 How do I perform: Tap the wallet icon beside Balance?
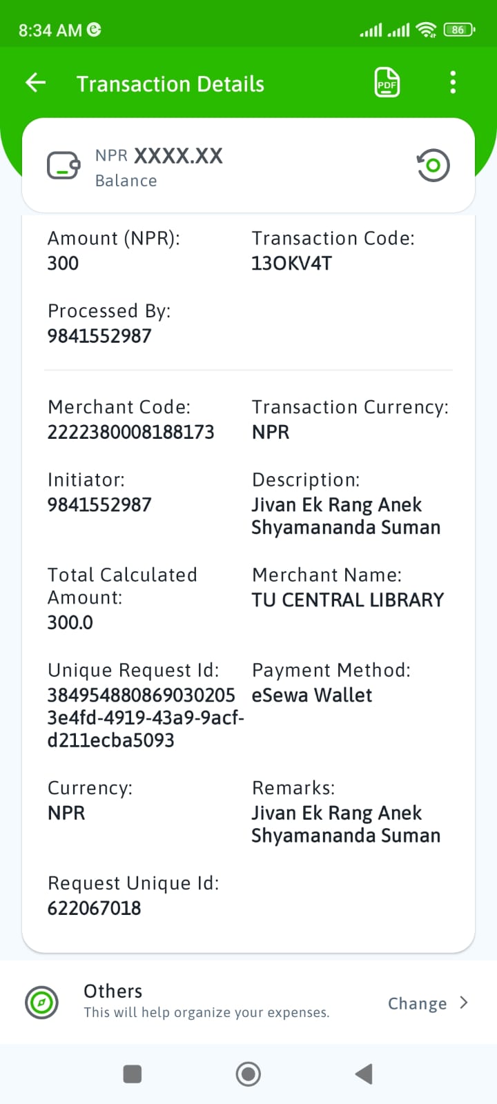click(64, 166)
